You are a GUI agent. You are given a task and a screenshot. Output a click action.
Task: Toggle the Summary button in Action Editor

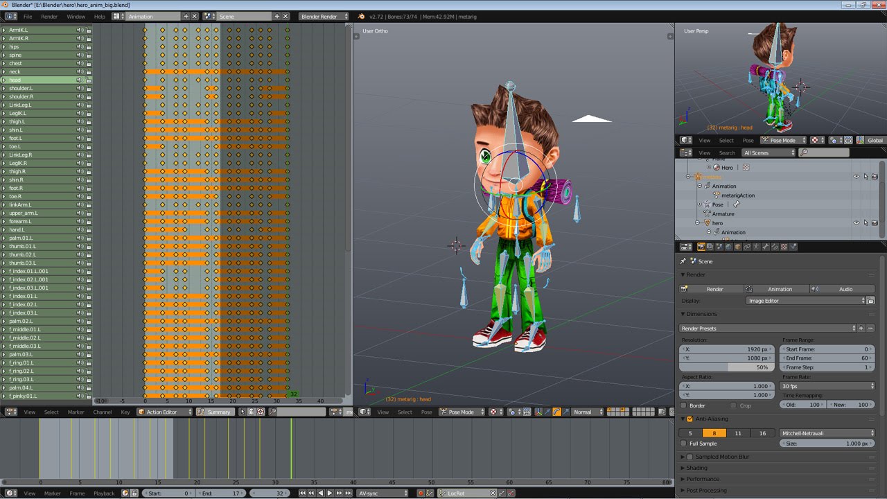pyautogui.click(x=214, y=412)
